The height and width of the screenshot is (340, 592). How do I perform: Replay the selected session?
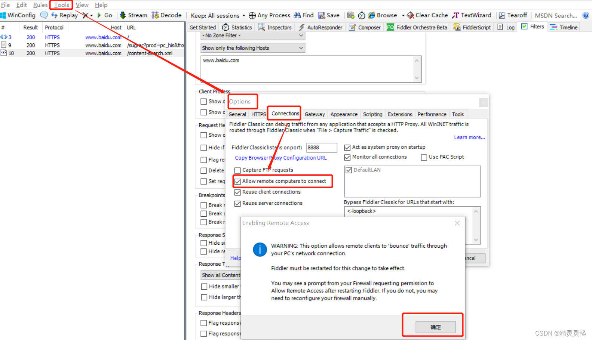click(64, 15)
